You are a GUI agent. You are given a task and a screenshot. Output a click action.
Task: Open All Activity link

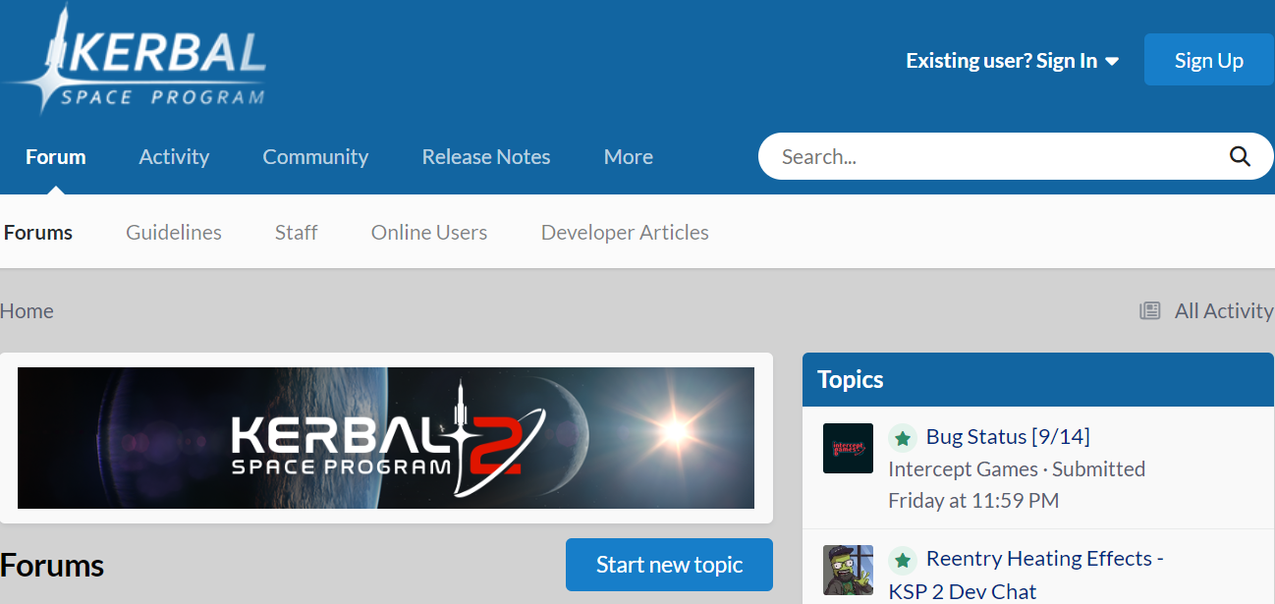[1224, 311]
